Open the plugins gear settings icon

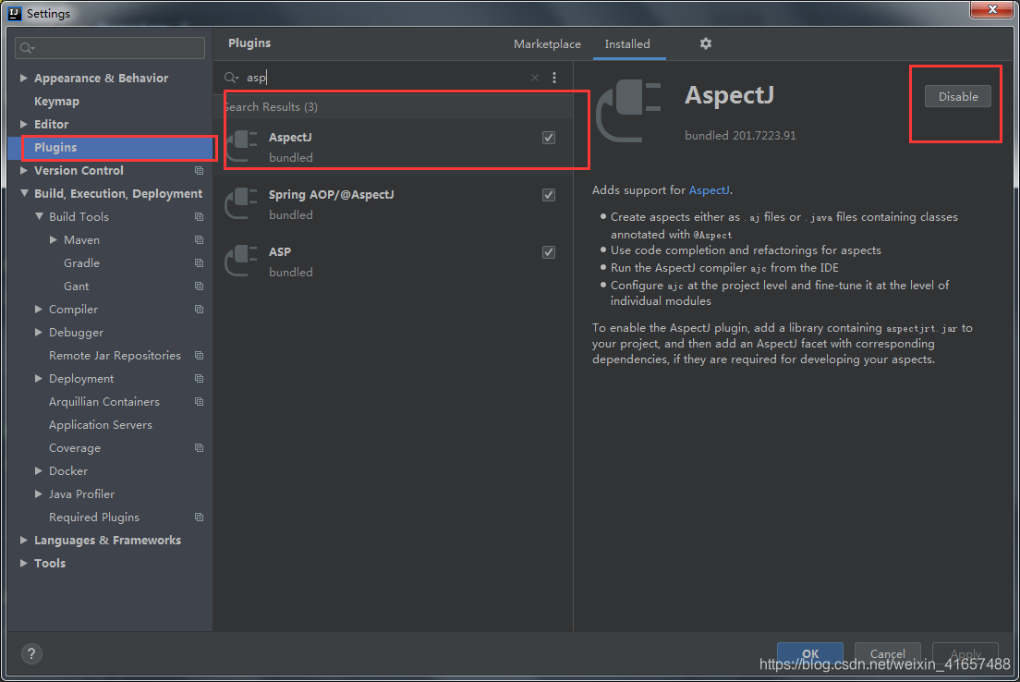(x=705, y=43)
